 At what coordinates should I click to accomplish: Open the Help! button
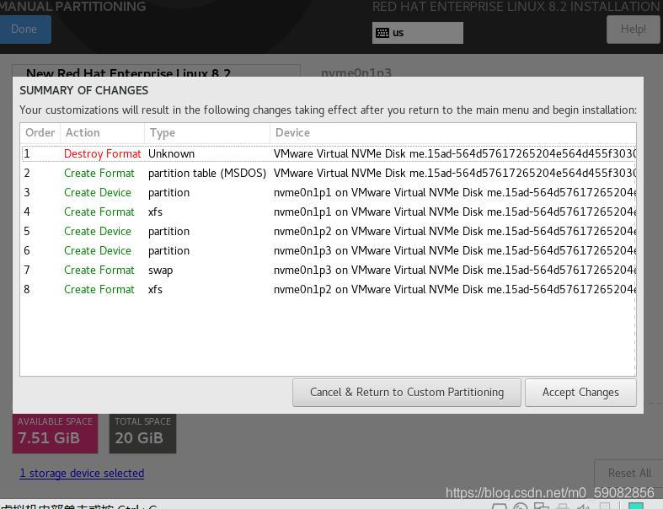coord(633,29)
